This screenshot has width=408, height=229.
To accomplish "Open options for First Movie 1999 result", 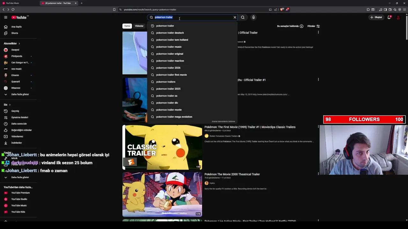I will pos(318,127).
